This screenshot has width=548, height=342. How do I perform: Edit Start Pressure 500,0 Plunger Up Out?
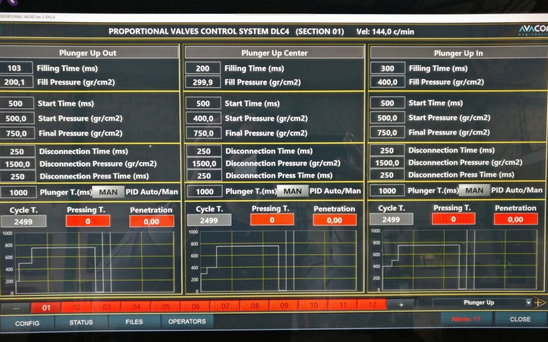pos(16,118)
